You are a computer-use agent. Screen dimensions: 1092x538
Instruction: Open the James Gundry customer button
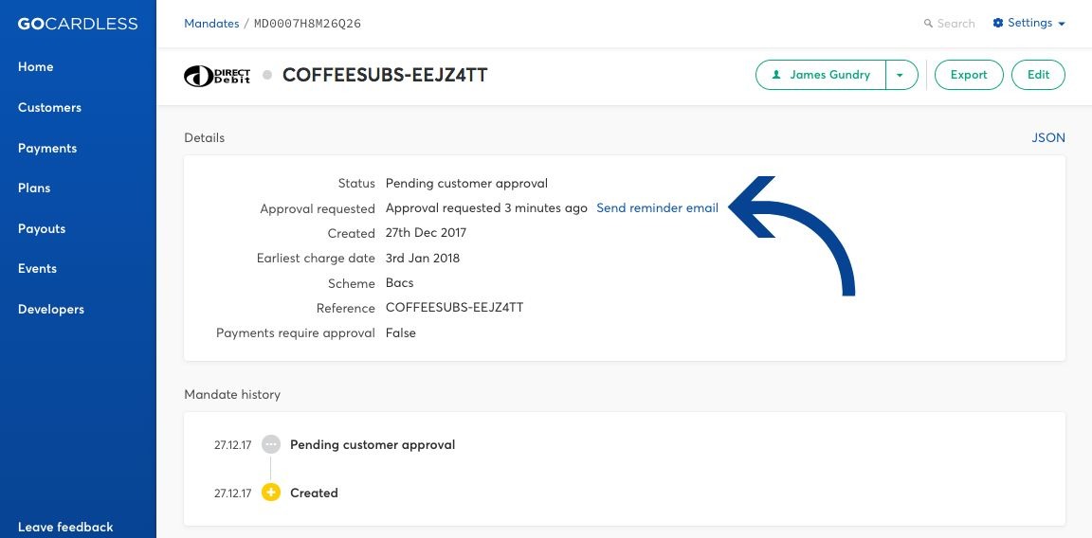[820, 75]
